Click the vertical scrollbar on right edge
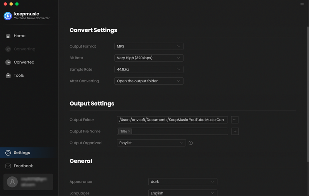 pos(308,94)
